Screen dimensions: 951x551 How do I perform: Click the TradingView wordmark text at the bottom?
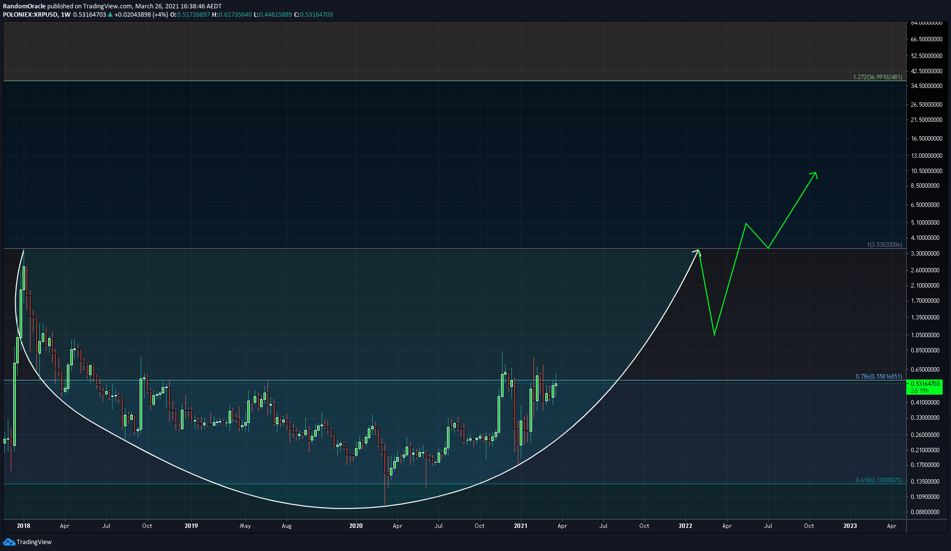(34, 542)
